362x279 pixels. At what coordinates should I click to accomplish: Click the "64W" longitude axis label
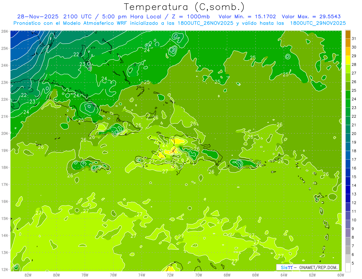tap(284, 275)
